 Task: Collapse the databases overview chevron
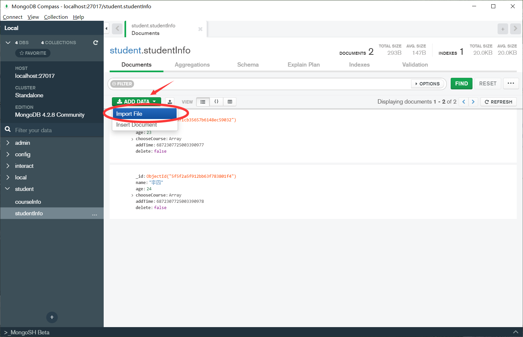tap(8, 43)
